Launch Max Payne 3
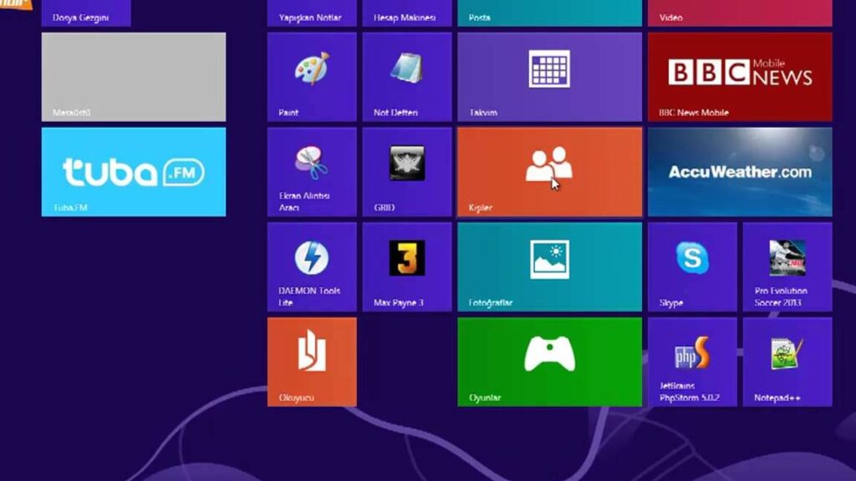Image resolution: width=856 pixels, height=481 pixels. (405, 266)
